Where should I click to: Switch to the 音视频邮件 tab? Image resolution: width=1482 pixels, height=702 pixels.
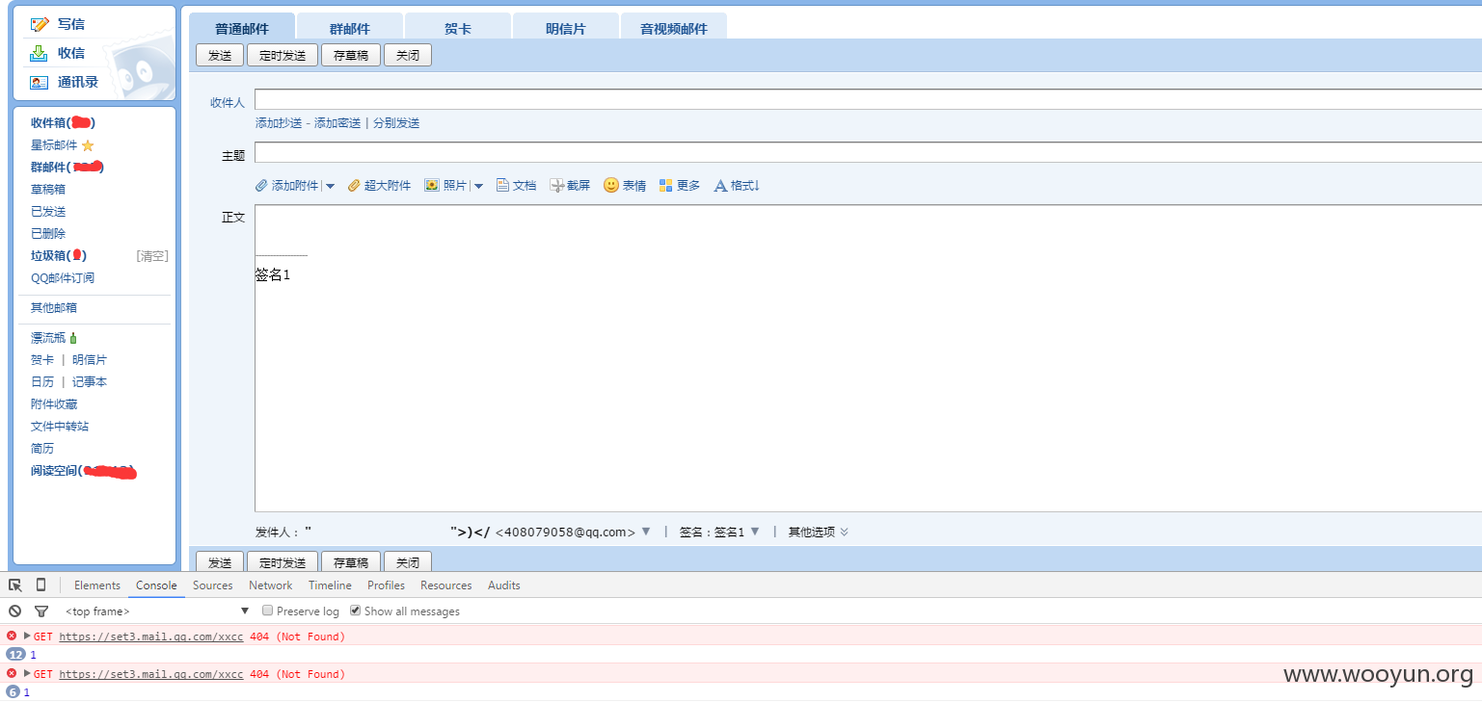(x=674, y=27)
